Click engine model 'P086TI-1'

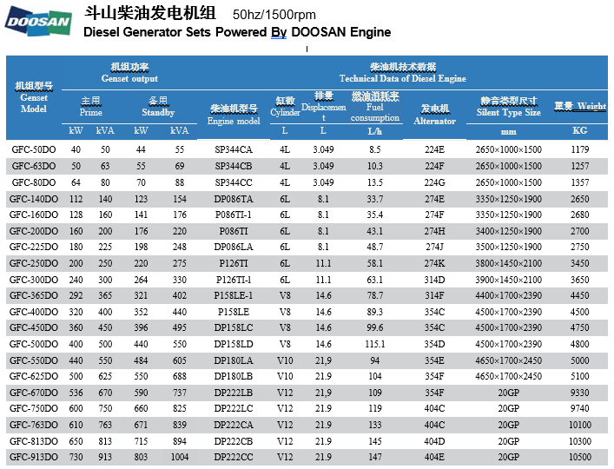(x=234, y=215)
